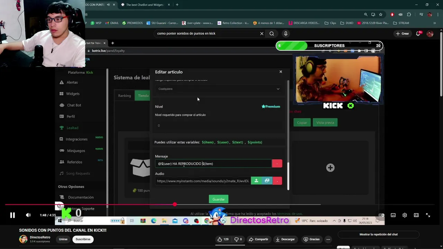This screenshot has height=249, width=443.
Task: Mute the YouTube video volume
Action: click(28, 215)
